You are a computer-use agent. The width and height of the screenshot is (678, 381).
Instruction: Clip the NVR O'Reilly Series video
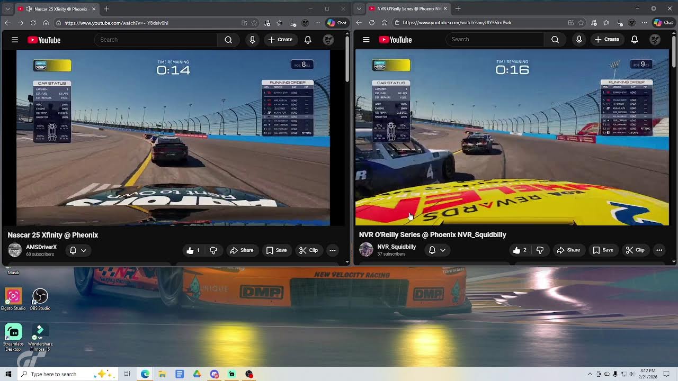point(635,250)
